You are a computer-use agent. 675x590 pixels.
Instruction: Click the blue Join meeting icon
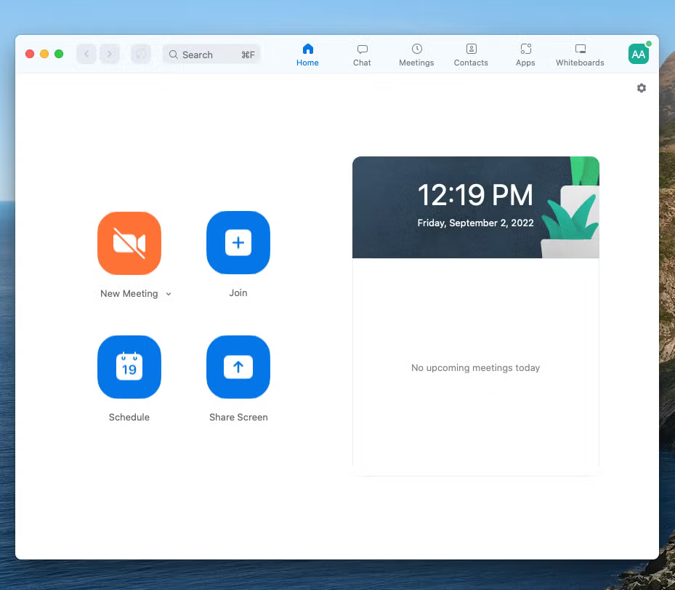click(238, 243)
